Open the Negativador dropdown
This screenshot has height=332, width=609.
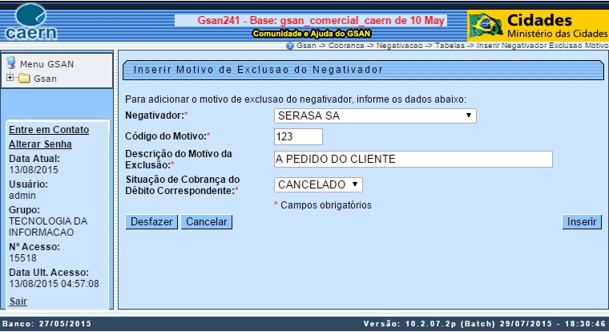(375, 115)
